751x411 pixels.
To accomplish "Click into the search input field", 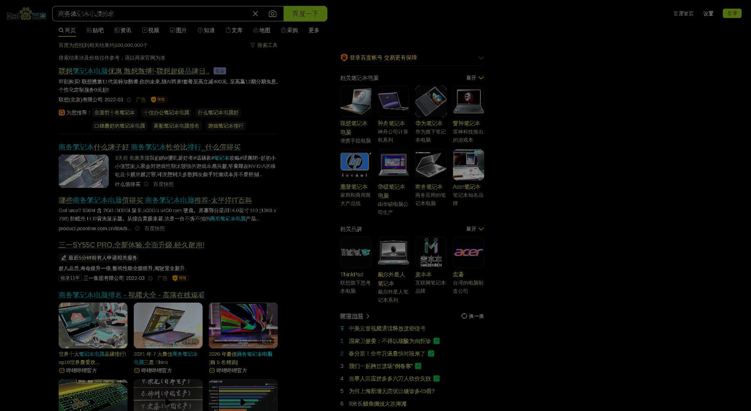I will tap(153, 14).
